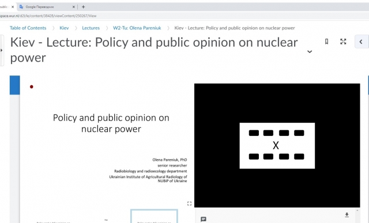Click the browser address bar URL

[48, 16]
